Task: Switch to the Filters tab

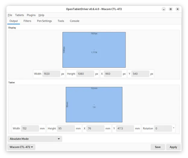Action: pyautogui.click(x=27, y=21)
